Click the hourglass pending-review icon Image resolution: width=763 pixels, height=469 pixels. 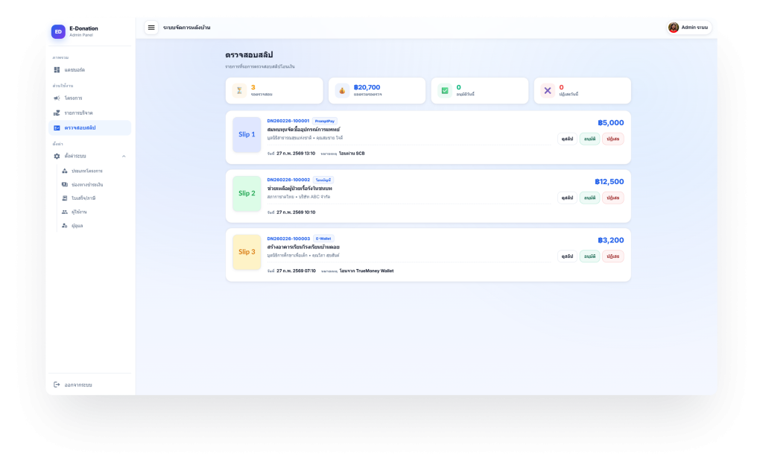[239, 91]
